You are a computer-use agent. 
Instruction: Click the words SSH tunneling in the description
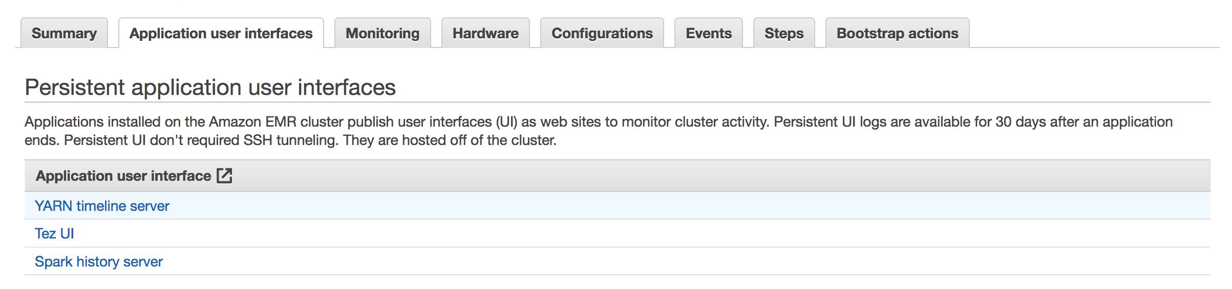click(290, 140)
